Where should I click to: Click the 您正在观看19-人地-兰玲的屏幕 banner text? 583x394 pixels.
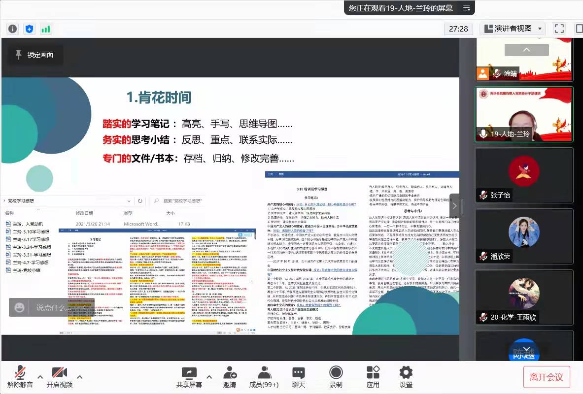pyautogui.click(x=401, y=8)
